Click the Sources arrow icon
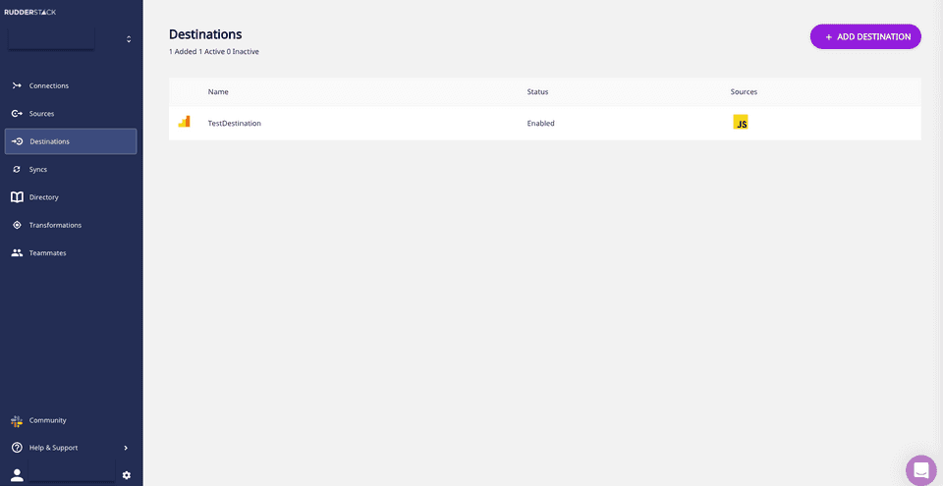 (17, 114)
